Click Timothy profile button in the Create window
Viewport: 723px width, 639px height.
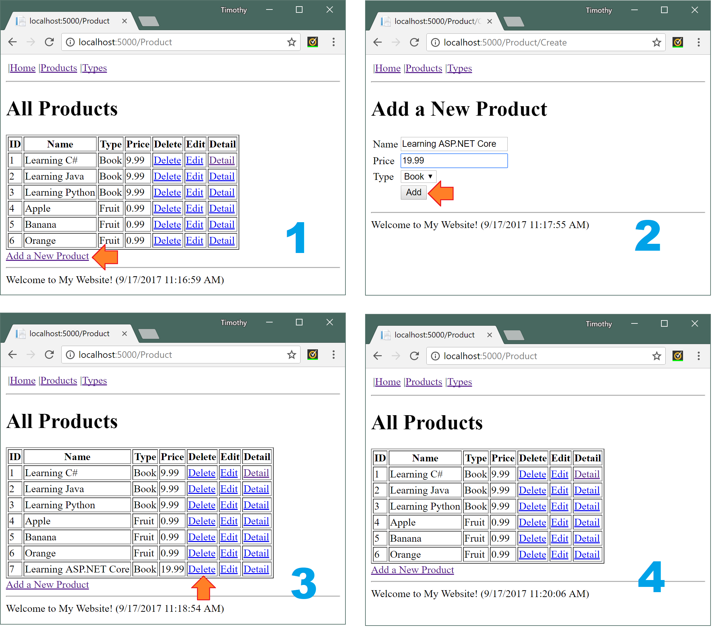click(x=598, y=10)
